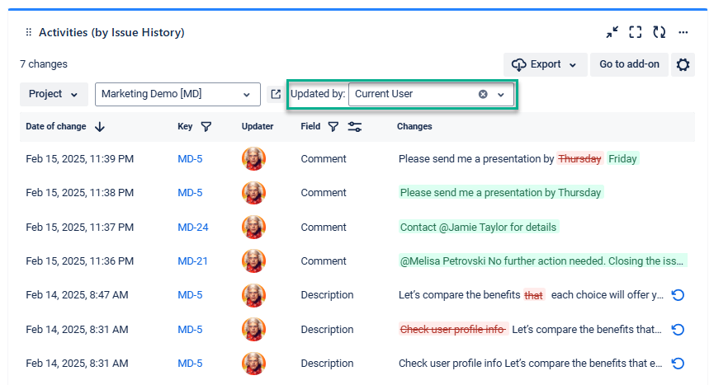Click the added word 'Friday' in first comment

(x=622, y=158)
